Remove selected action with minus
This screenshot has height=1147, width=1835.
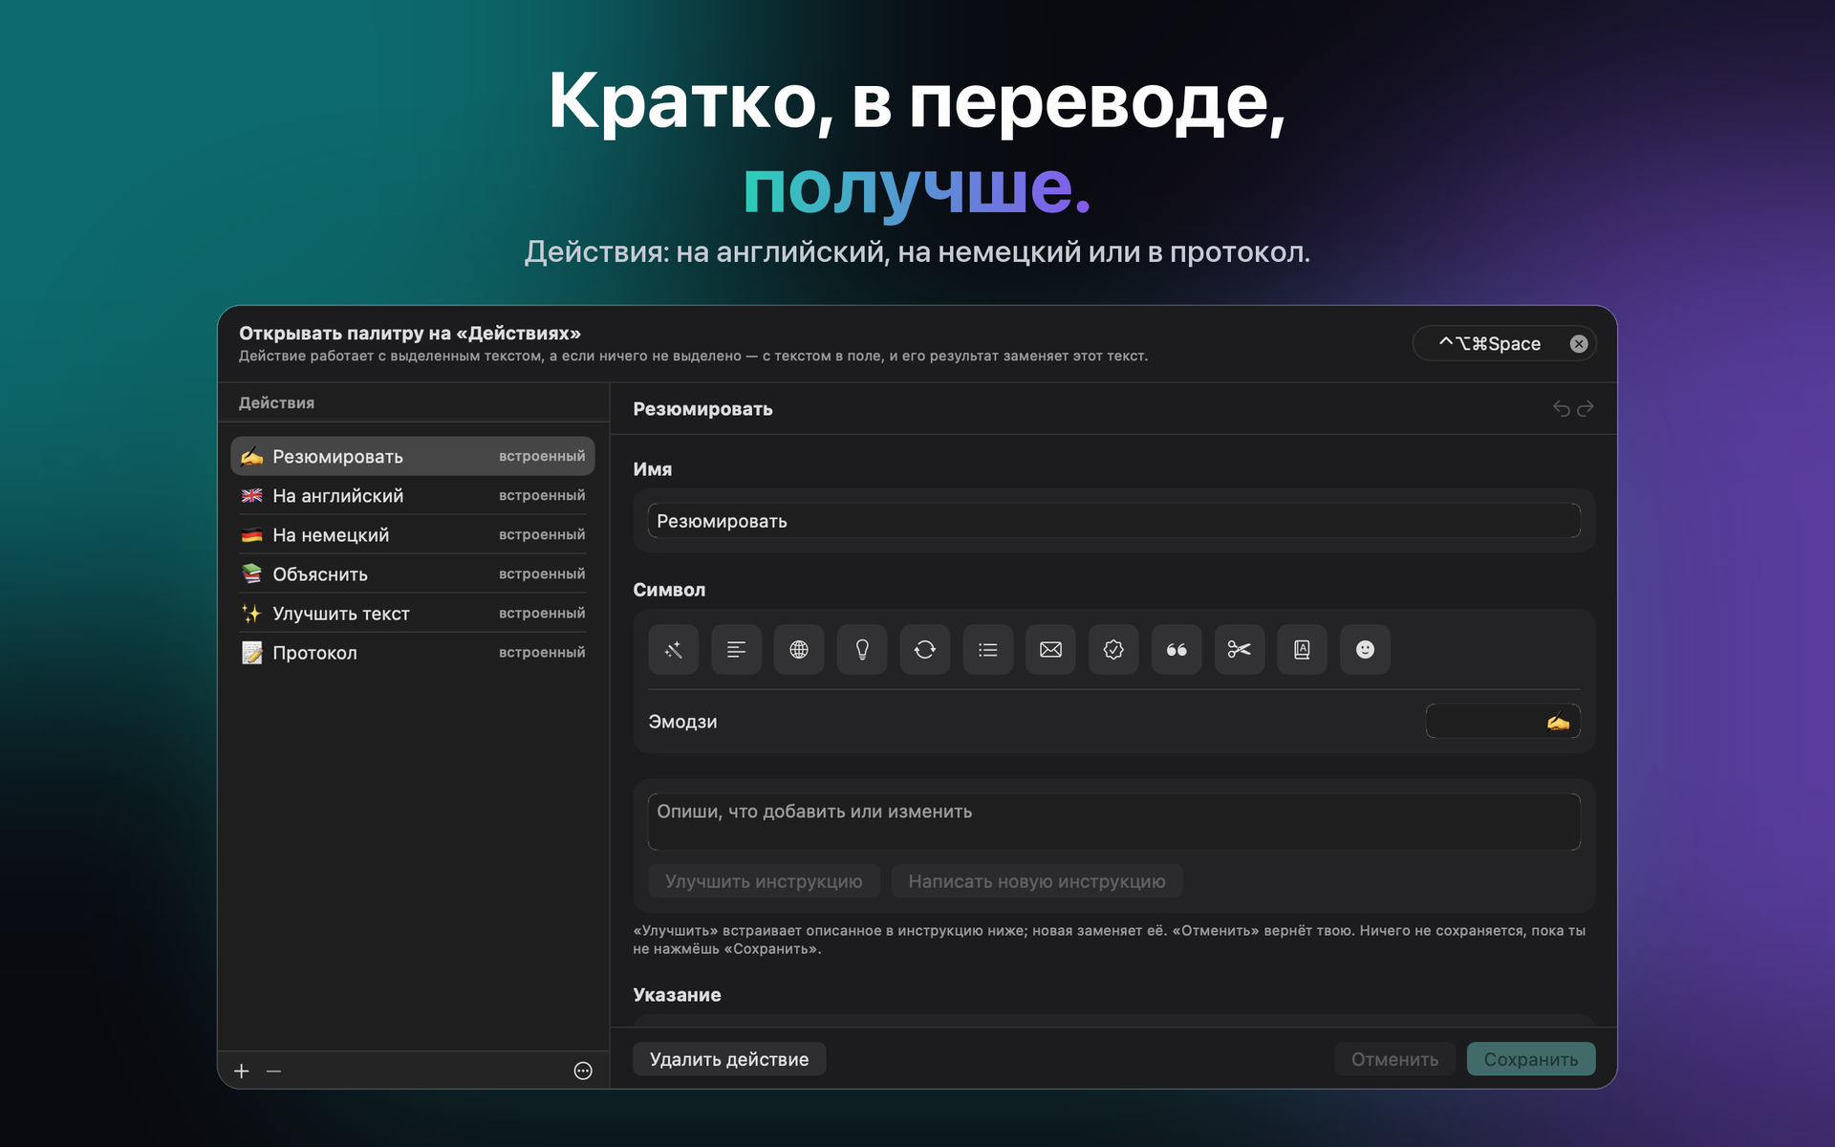(273, 1071)
